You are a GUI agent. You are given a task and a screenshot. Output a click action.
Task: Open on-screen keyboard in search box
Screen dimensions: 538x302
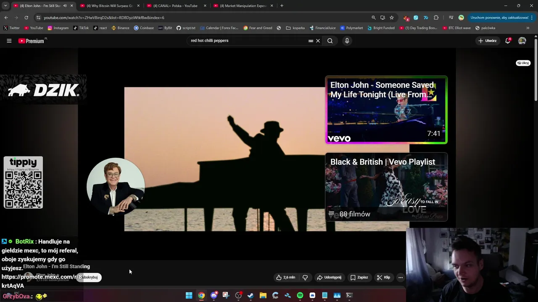pyautogui.click(x=311, y=41)
